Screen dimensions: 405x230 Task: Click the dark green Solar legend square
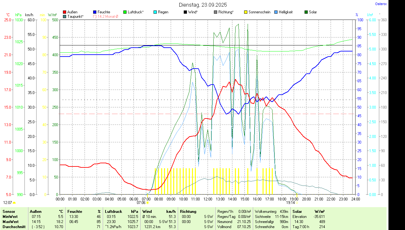point(306,12)
